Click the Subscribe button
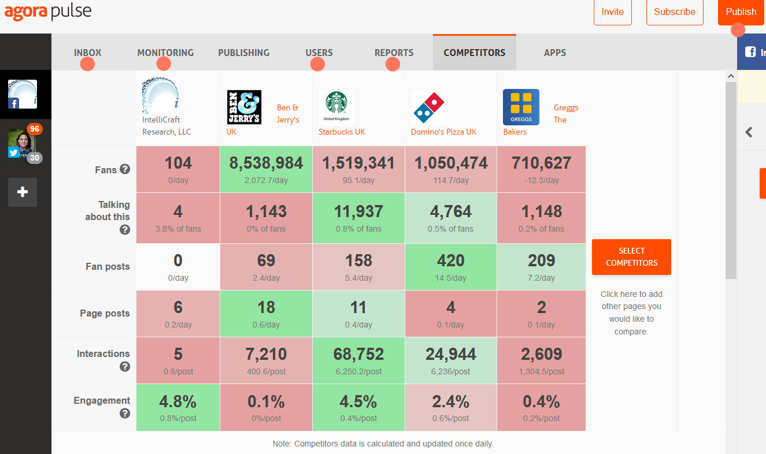The height and width of the screenshot is (454, 766). click(x=675, y=12)
